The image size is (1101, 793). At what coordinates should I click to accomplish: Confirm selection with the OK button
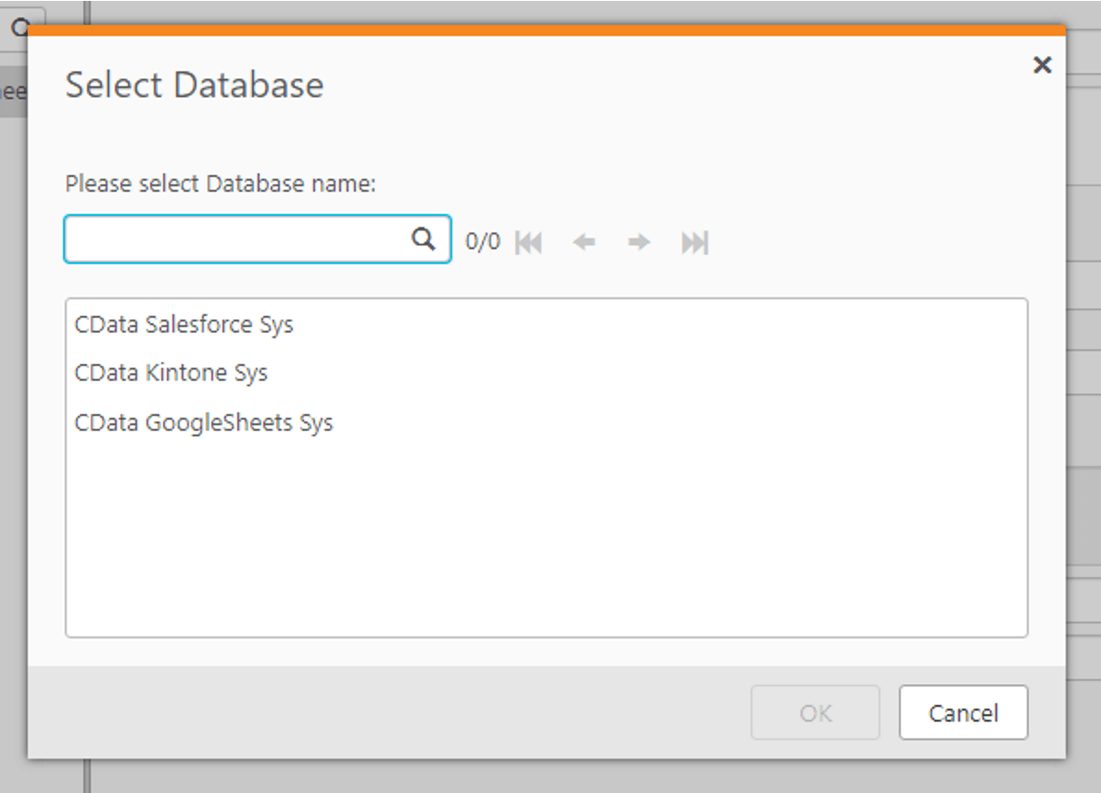pos(816,712)
